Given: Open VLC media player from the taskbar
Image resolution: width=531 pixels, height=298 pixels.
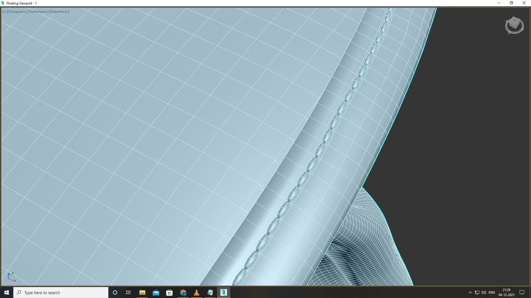Looking at the screenshot, I should 196,292.
